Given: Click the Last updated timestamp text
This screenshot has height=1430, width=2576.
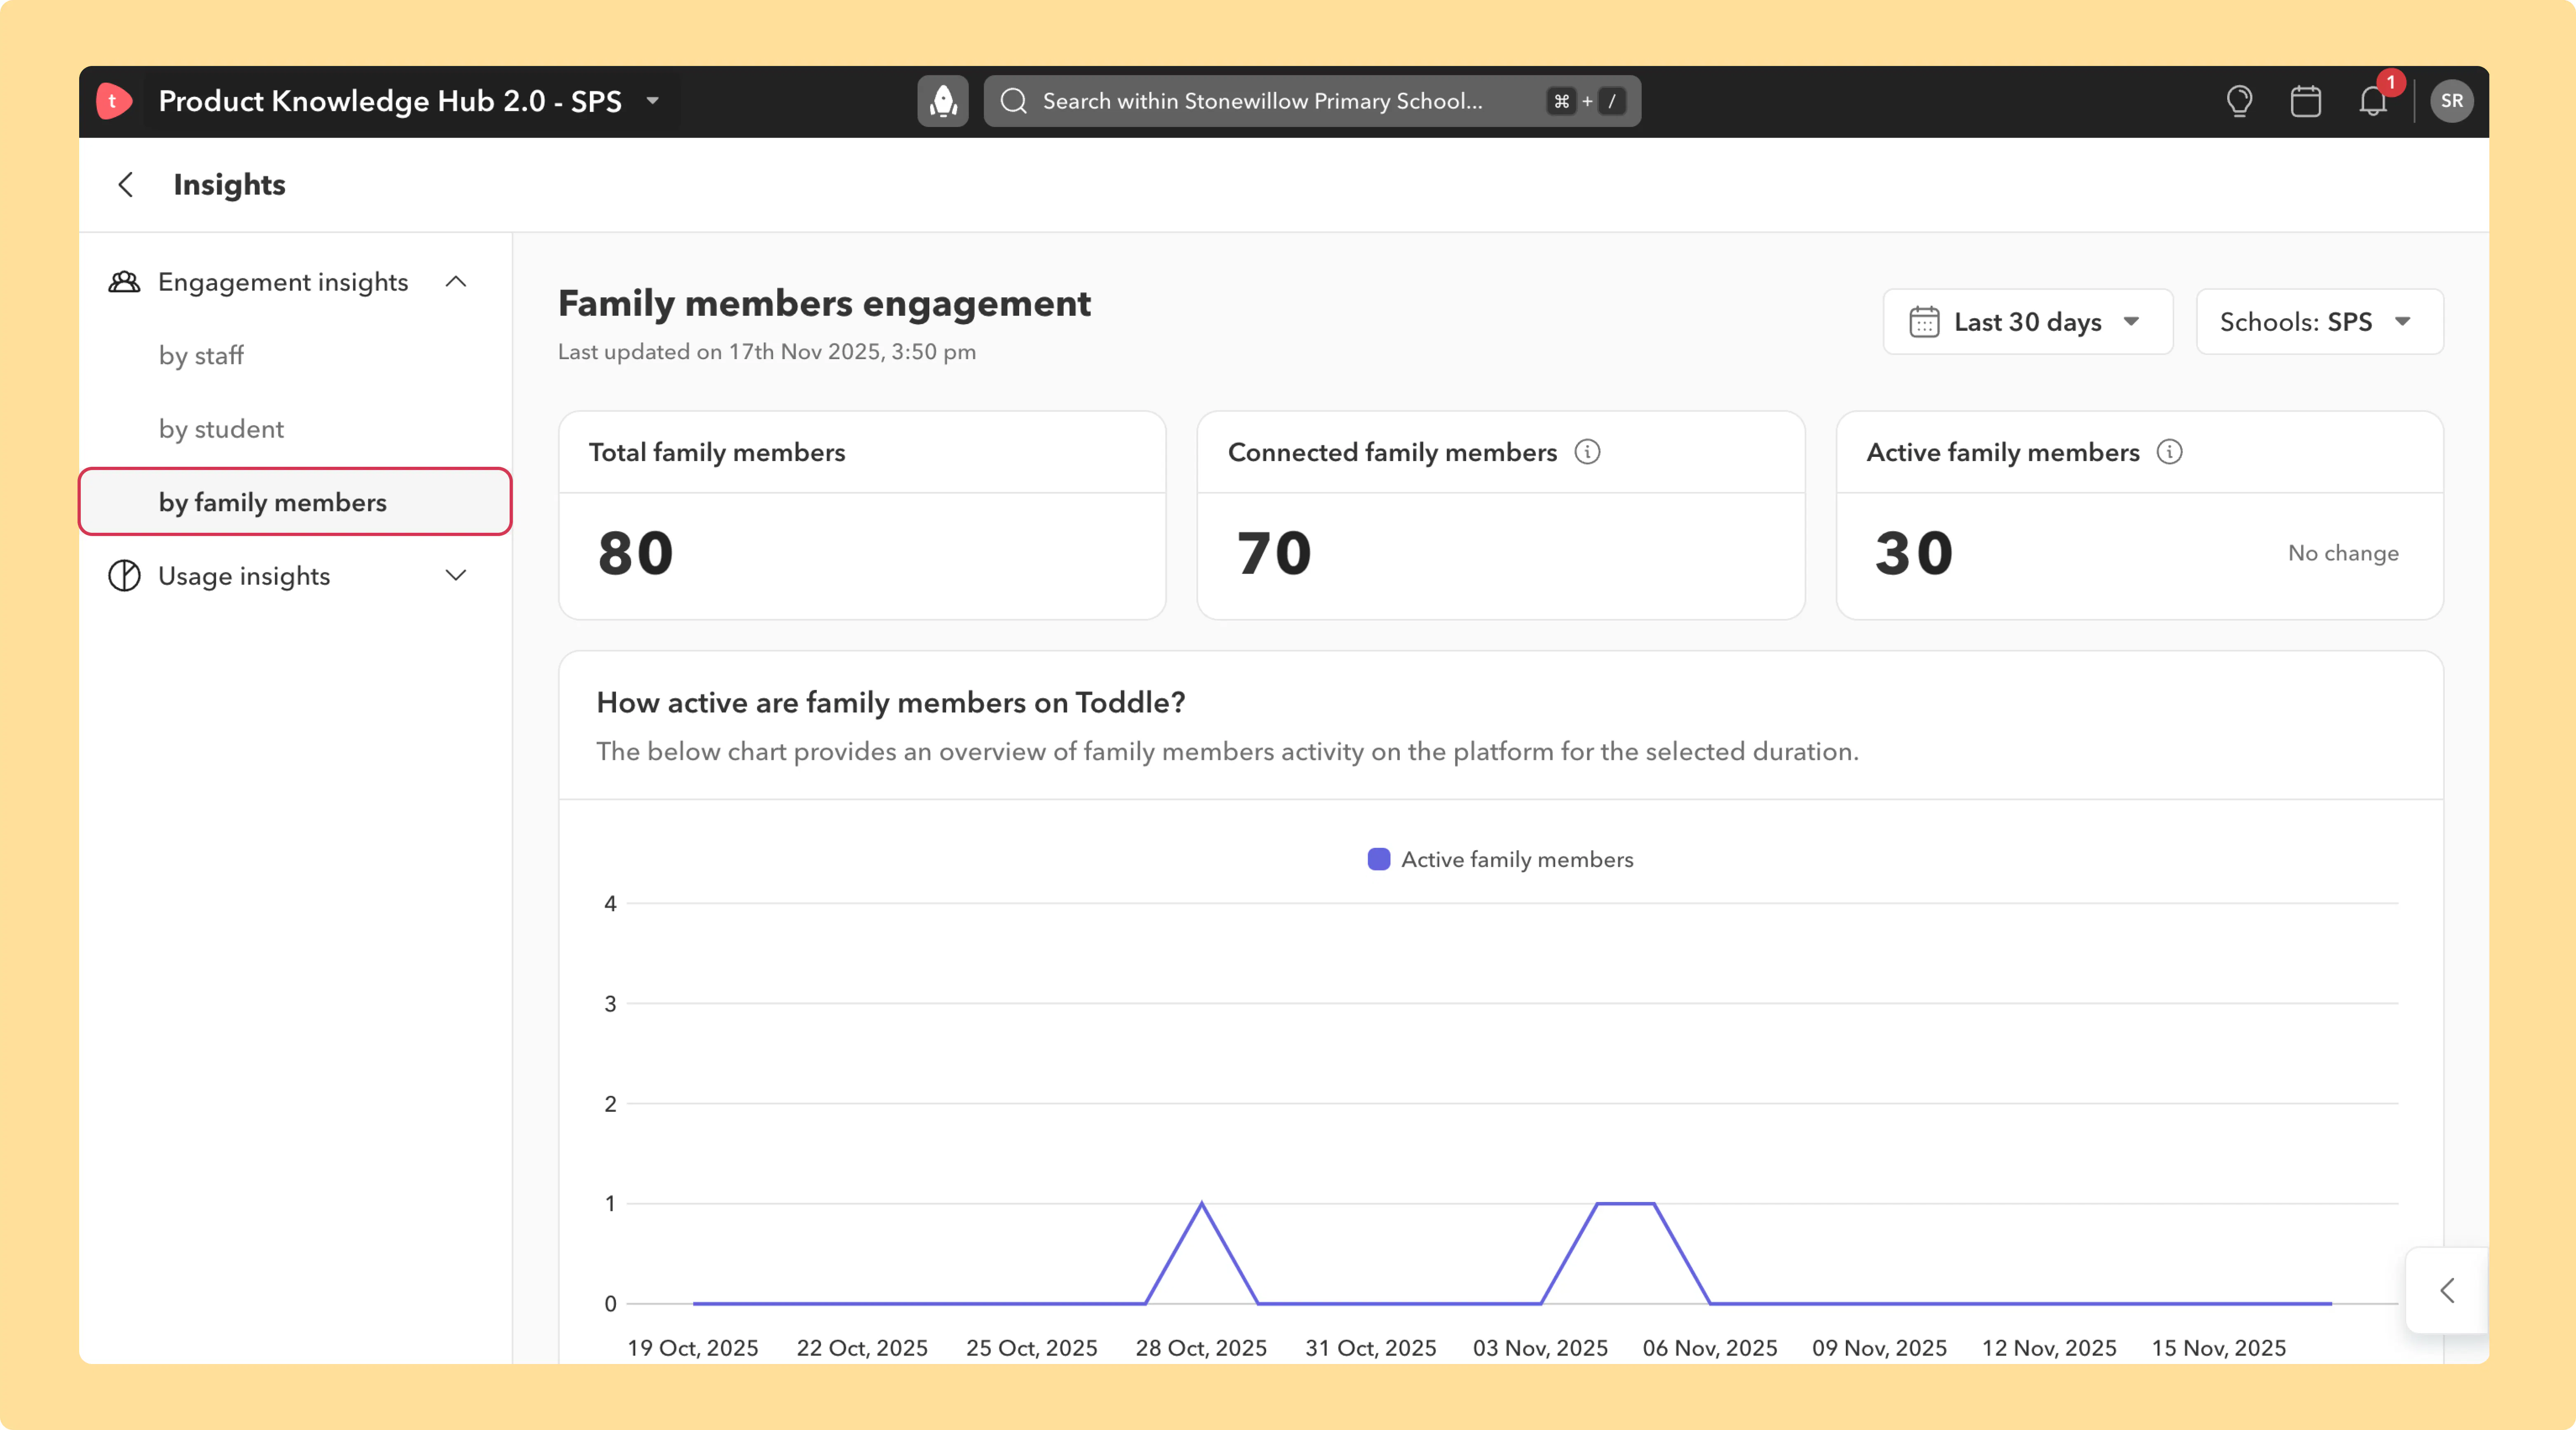Looking at the screenshot, I should click(767, 352).
